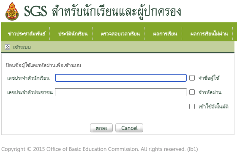Image resolution: width=237 pixels, height=156 pixels.
Task: Click the เลขประจำตัวนักเรียน field label
Action: (28, 78)
